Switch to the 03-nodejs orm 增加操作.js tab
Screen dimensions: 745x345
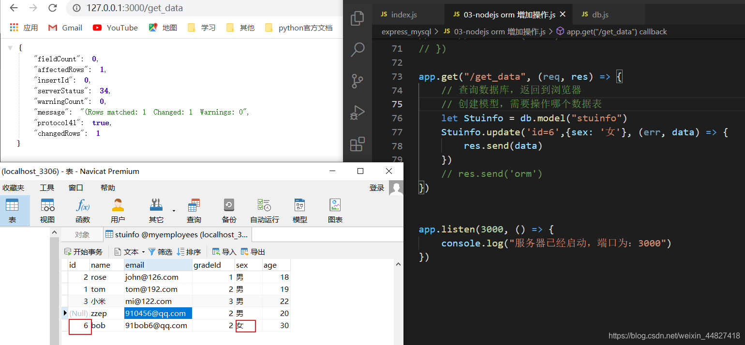(x=507, y=14)
